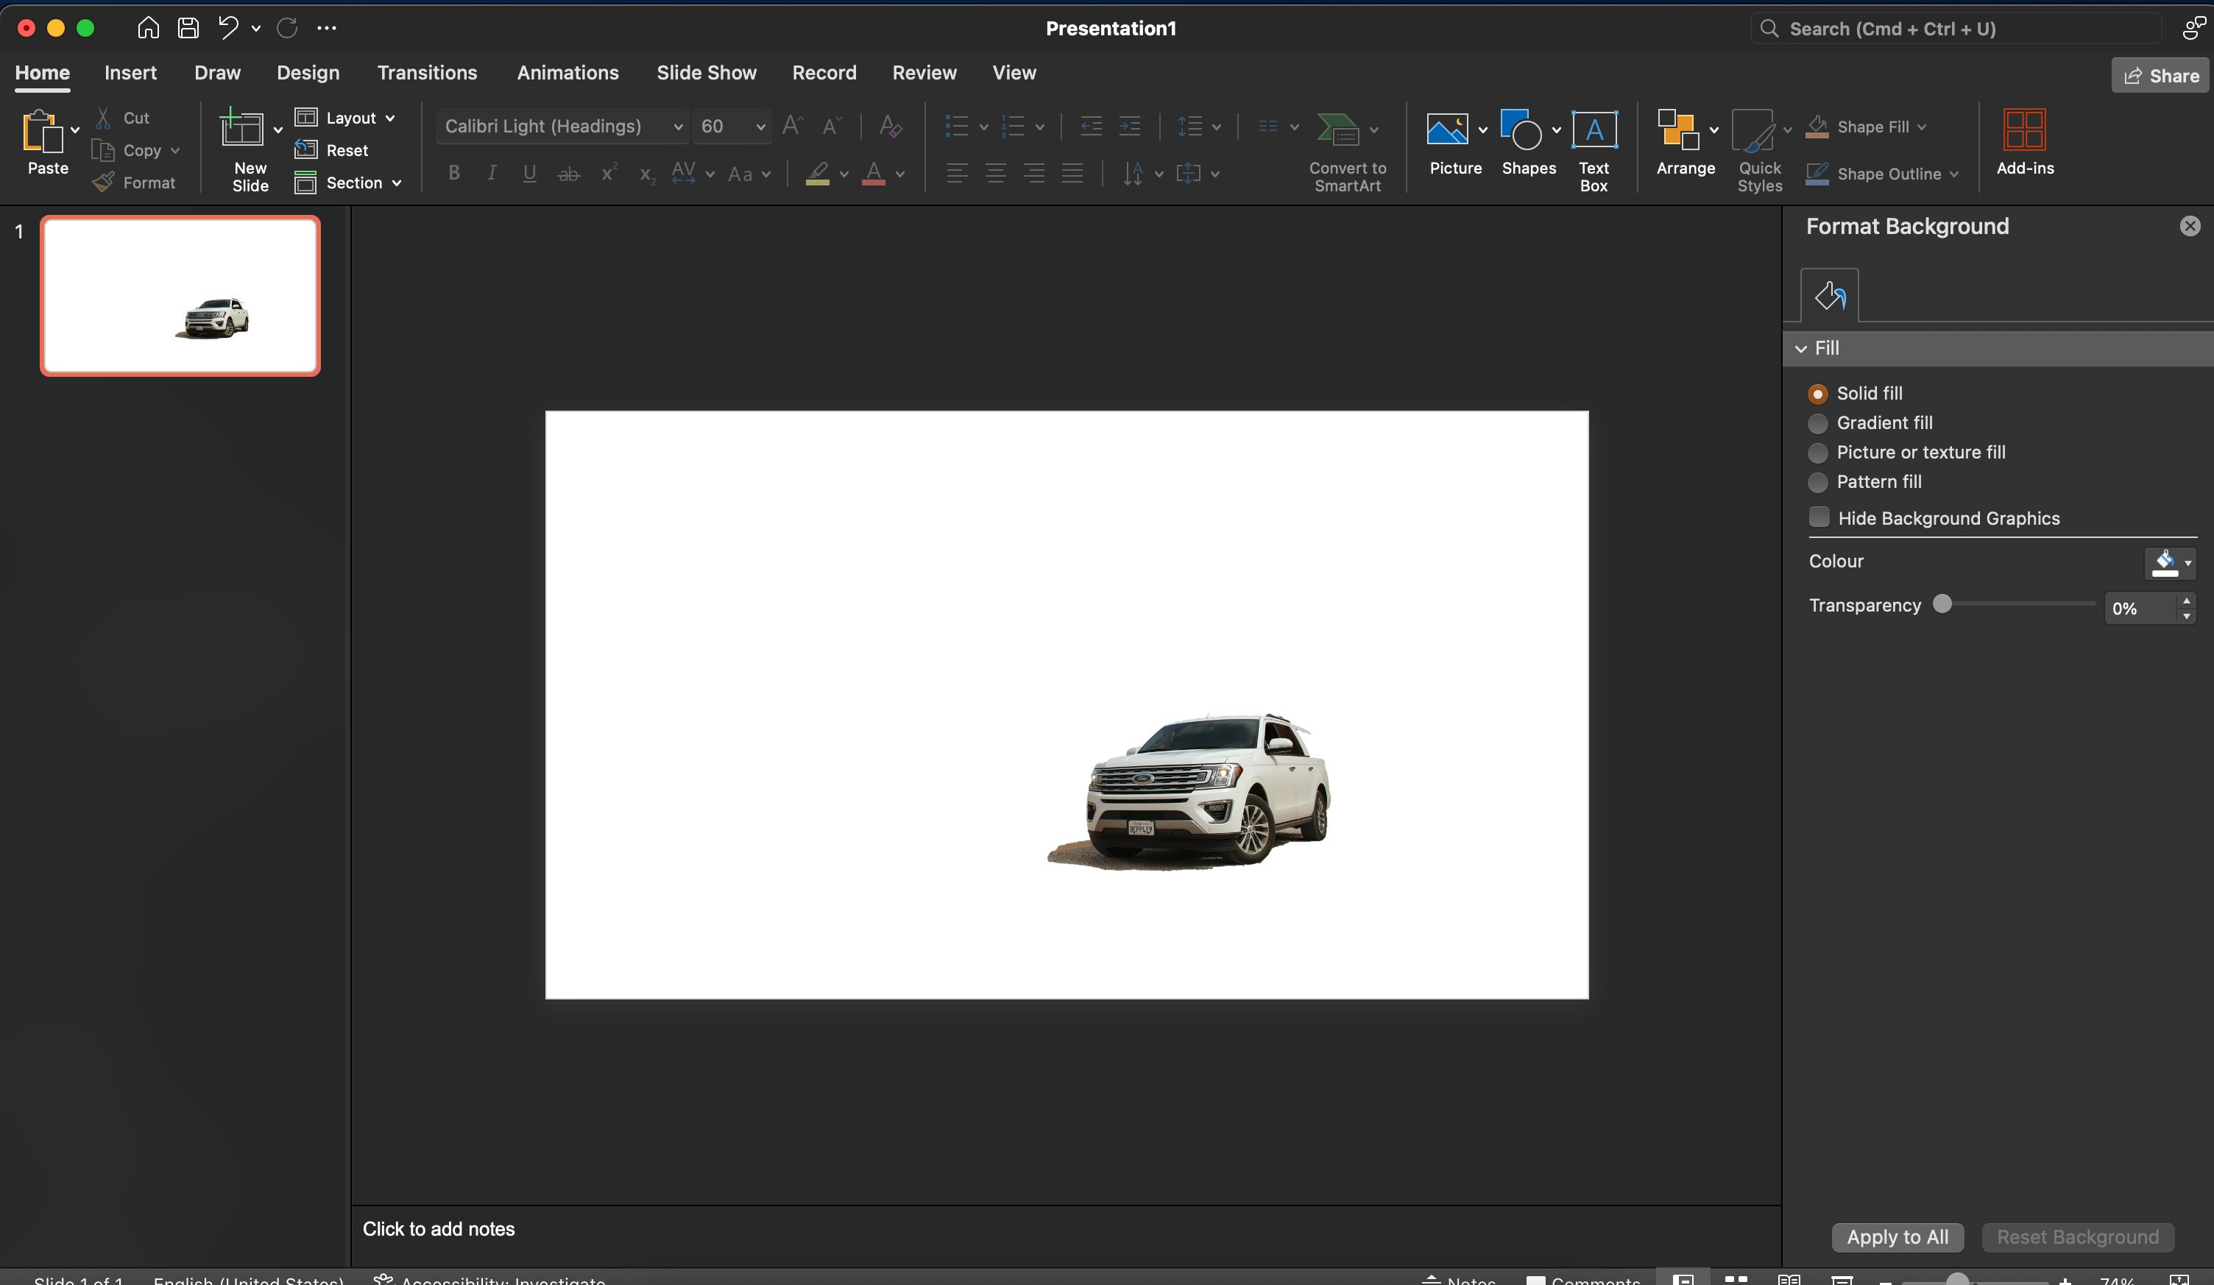The width and height of the screenshot is (2214, 1285).
Task: Click the Save icon in title bar
Action: coord(188,28)
